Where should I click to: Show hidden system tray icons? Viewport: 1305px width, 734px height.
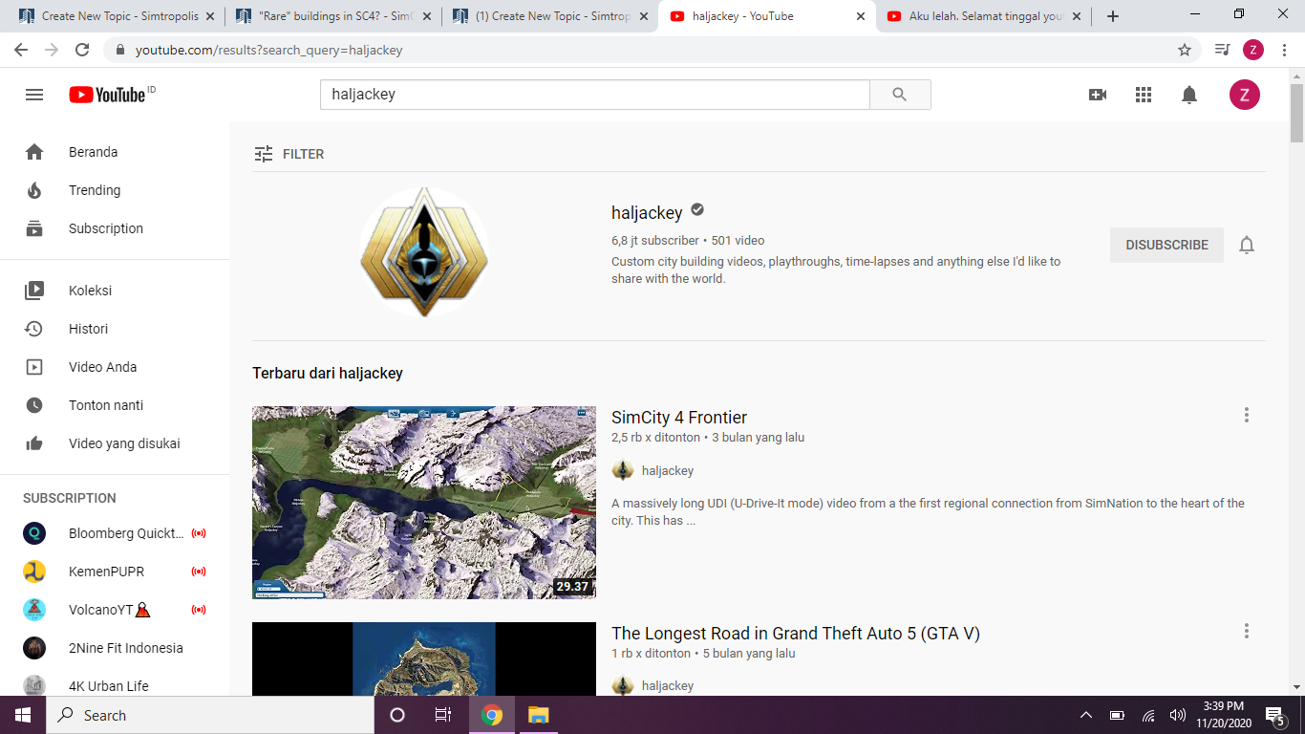tap(1086, 715)
